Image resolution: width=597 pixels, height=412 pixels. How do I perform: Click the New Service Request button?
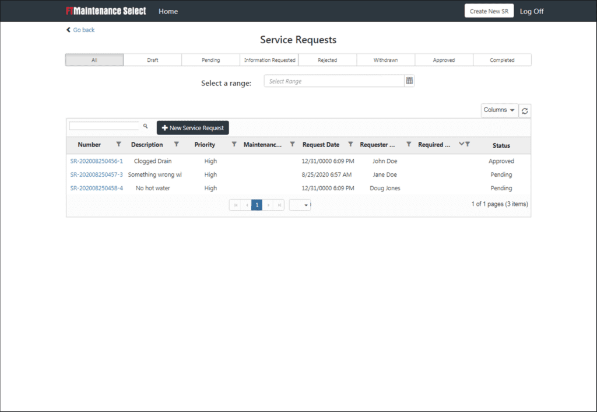point(192,128)
